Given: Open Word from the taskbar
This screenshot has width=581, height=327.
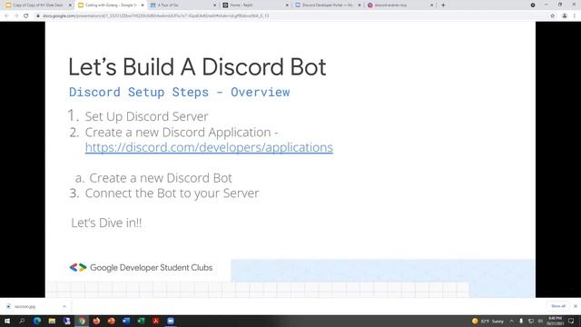Looking at the screenshot, I should tap(126, 321).
